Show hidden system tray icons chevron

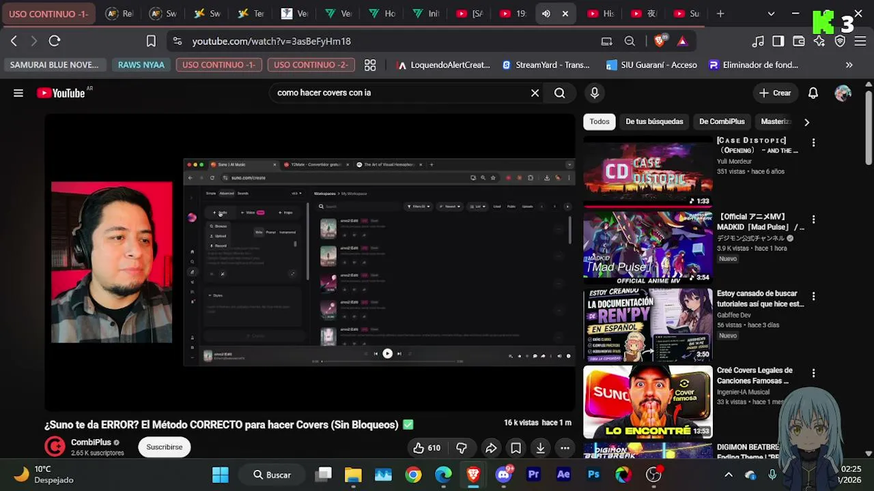click(729, 475)
